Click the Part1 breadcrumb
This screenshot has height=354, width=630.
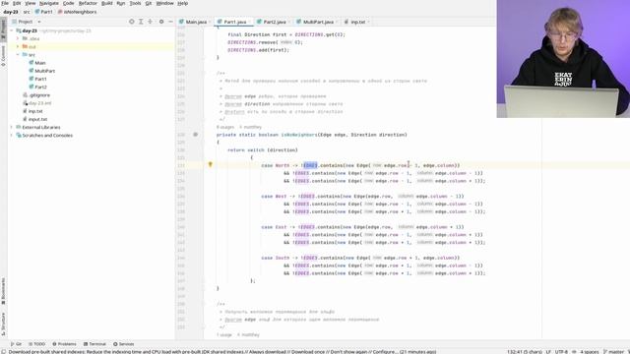43,12
